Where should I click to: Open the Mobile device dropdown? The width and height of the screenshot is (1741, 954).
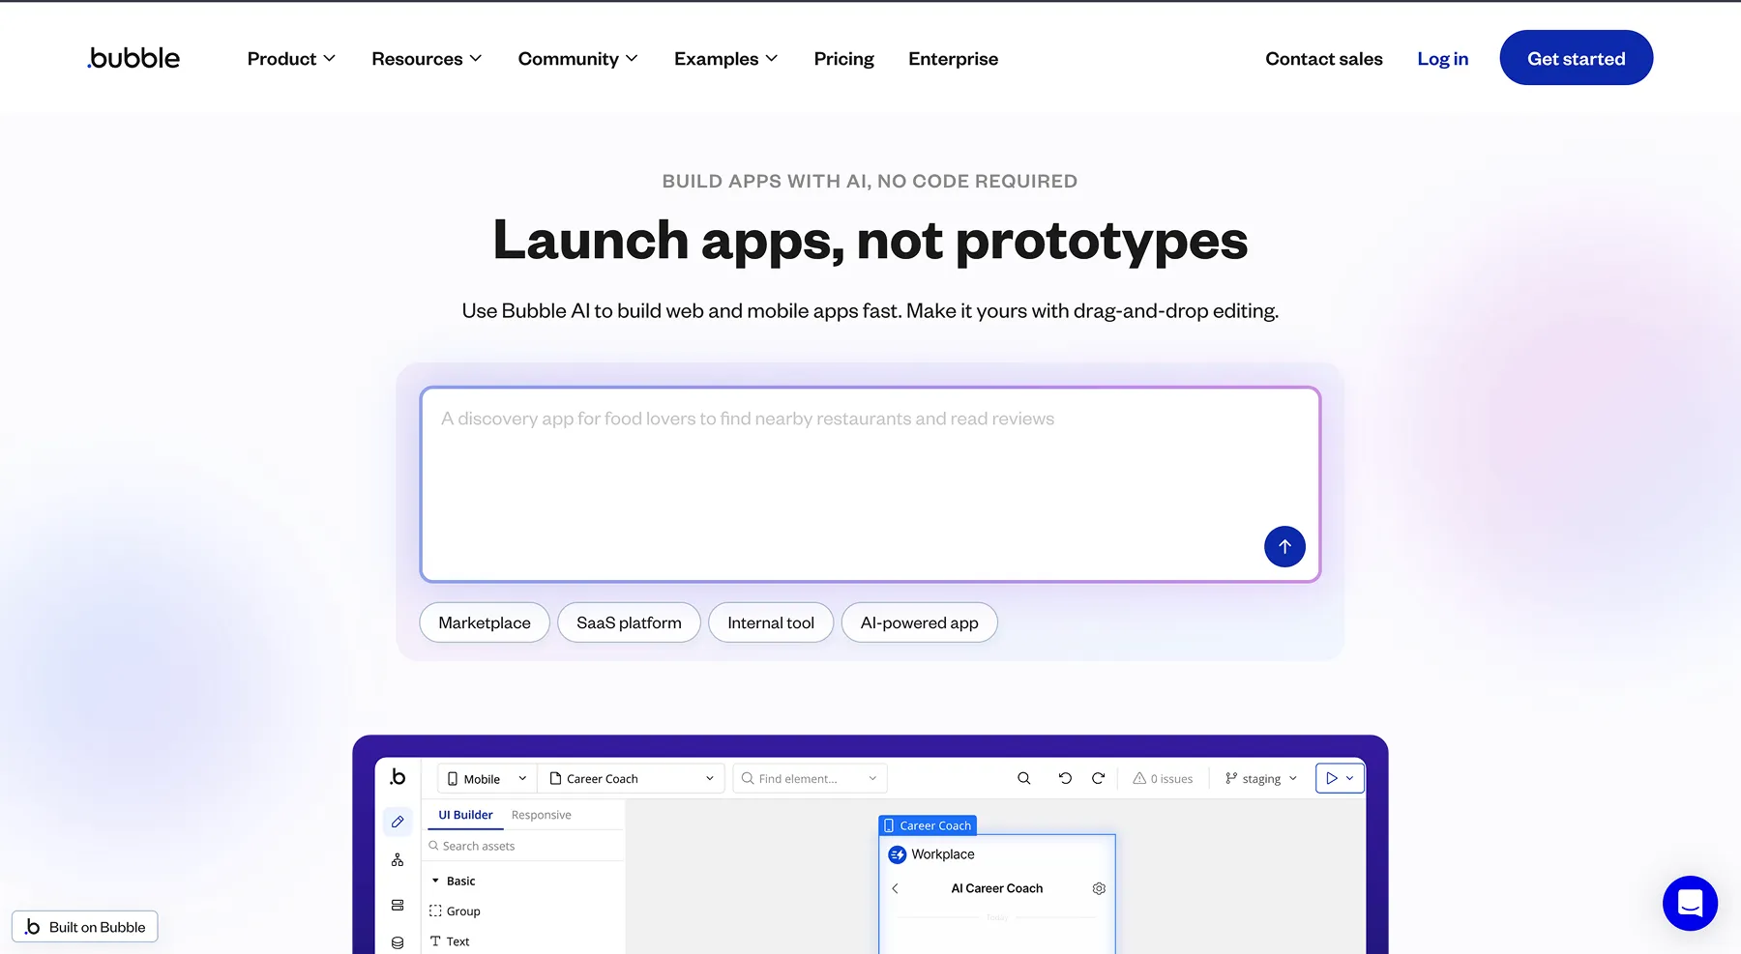click(x=487, y=778)
